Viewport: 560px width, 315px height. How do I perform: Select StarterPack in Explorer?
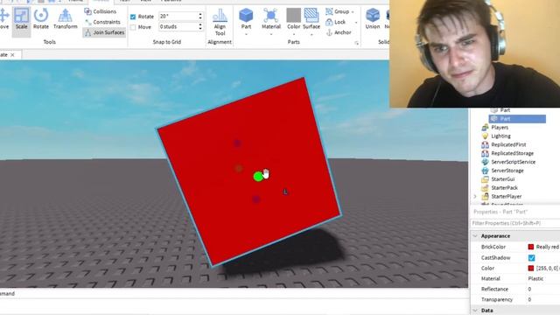504,187
